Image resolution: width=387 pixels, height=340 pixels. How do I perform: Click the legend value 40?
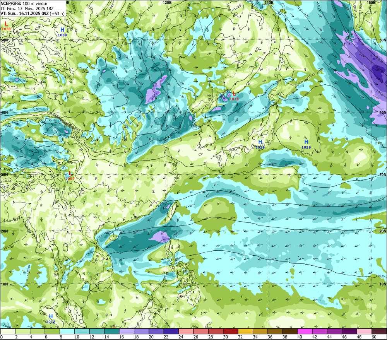pyautogui.click(x=300, y=337)
